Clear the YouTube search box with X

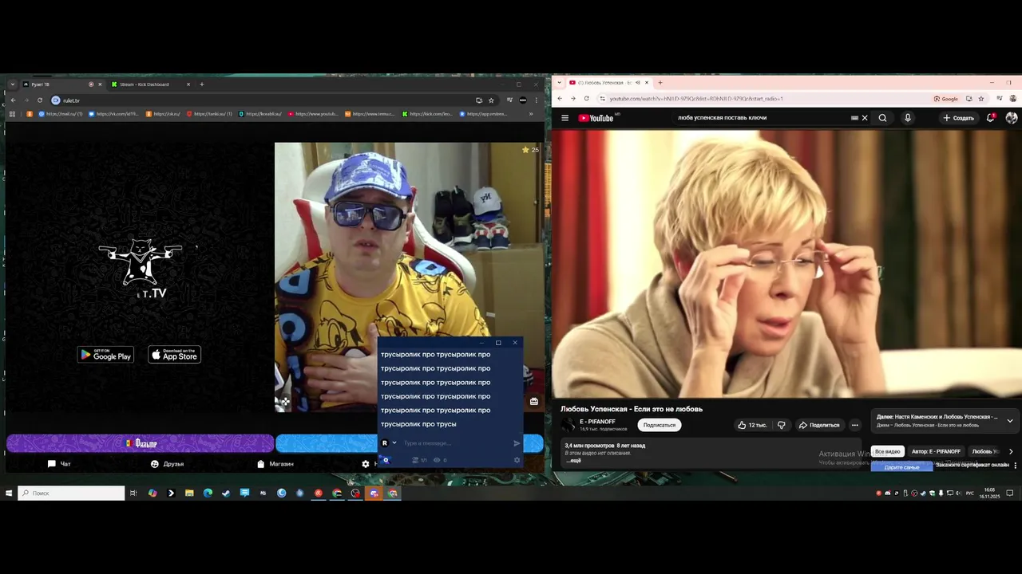coord(864,118)
